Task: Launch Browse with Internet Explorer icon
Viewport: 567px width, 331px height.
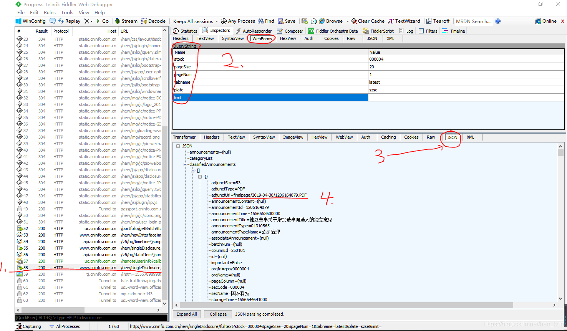Action: 322,21
